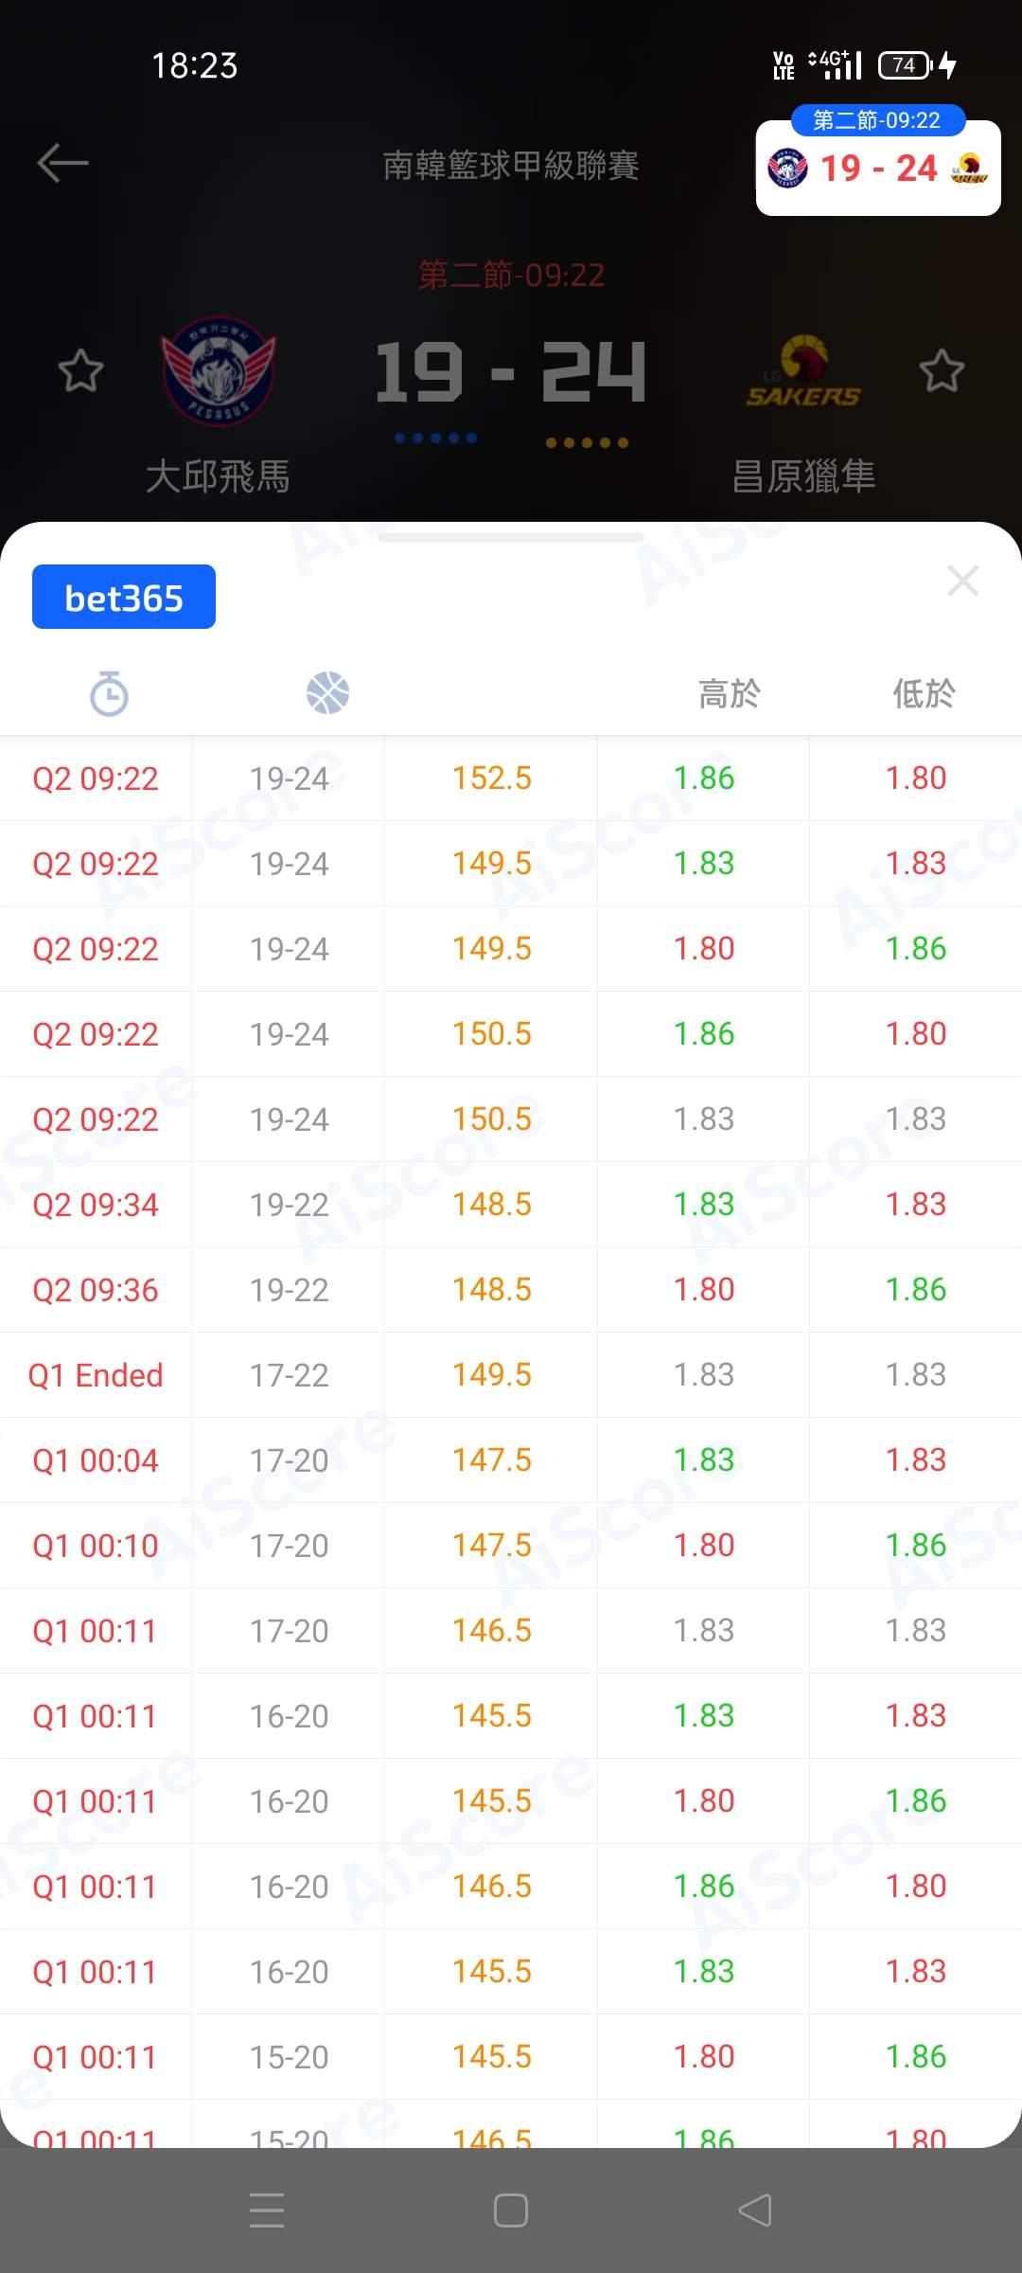Select the 152.5 line in top row

click(x=491, y=779)
